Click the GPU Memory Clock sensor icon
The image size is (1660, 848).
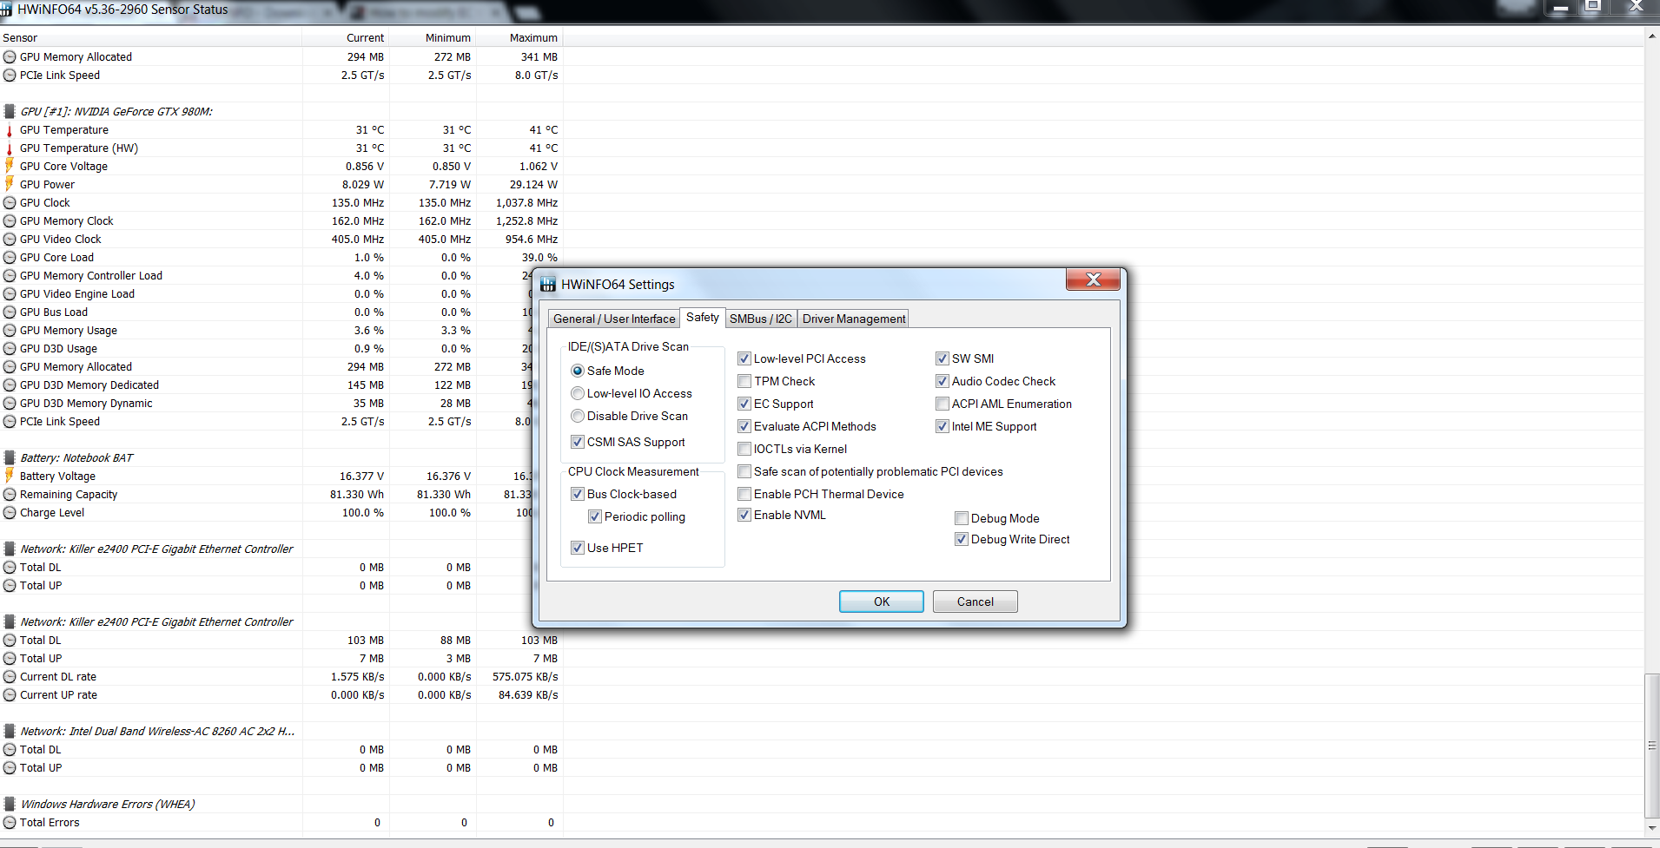10,221
